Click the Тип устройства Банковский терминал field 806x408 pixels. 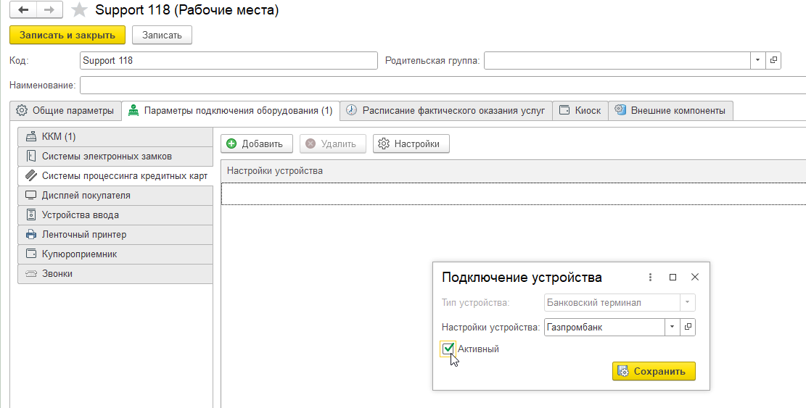[612, 303]
